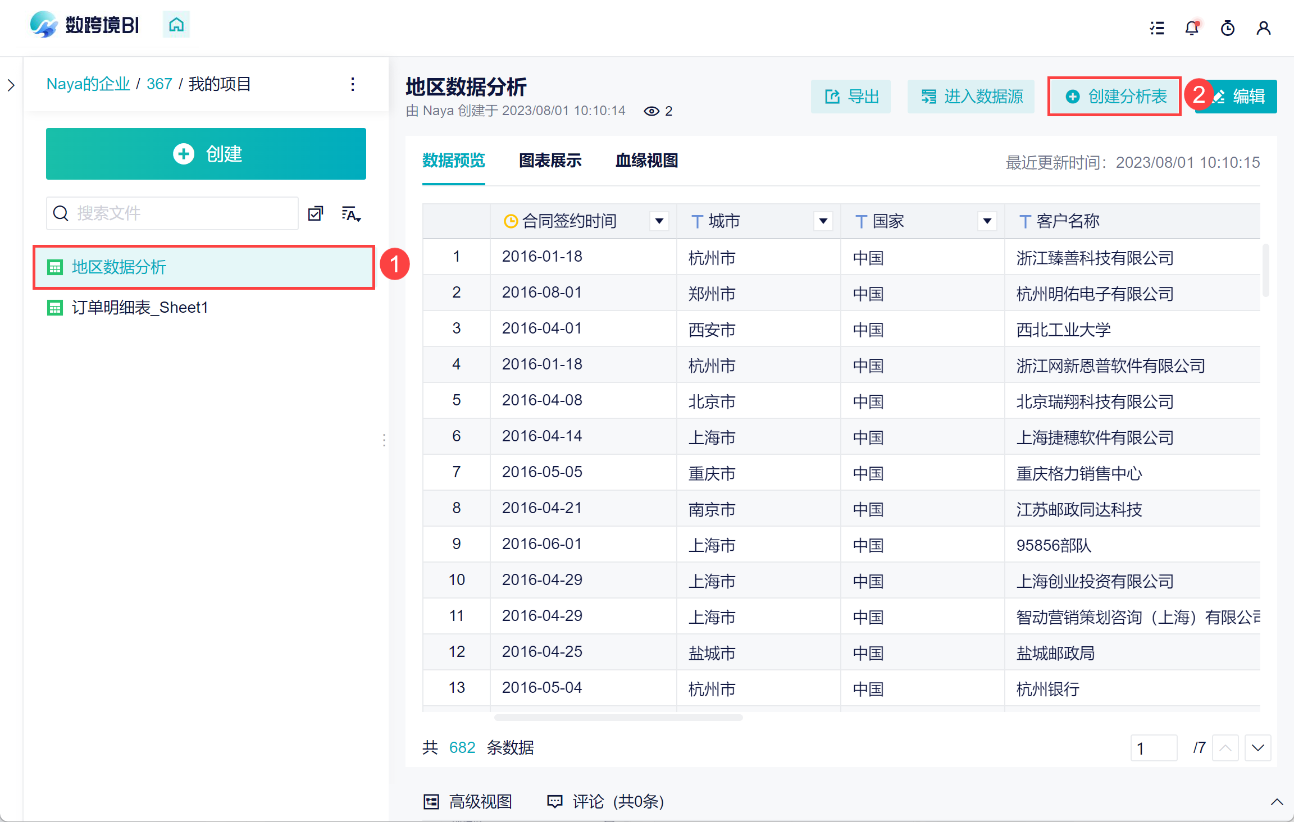Click the sort files A-Z icon
Image resolution: width=1294 pixels, height=822 pixels.
tap(351, 214)
